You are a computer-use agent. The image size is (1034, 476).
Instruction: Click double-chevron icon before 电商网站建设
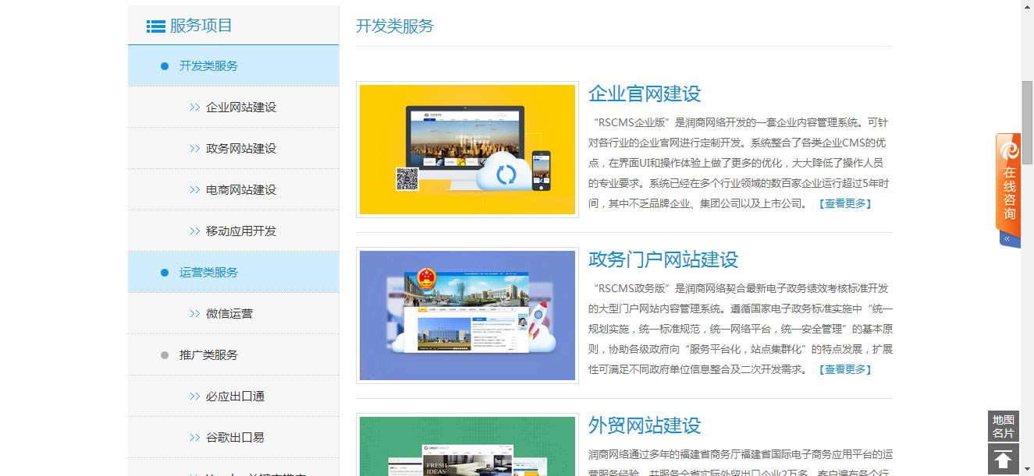pyautogui.click(x=195, y=190)
